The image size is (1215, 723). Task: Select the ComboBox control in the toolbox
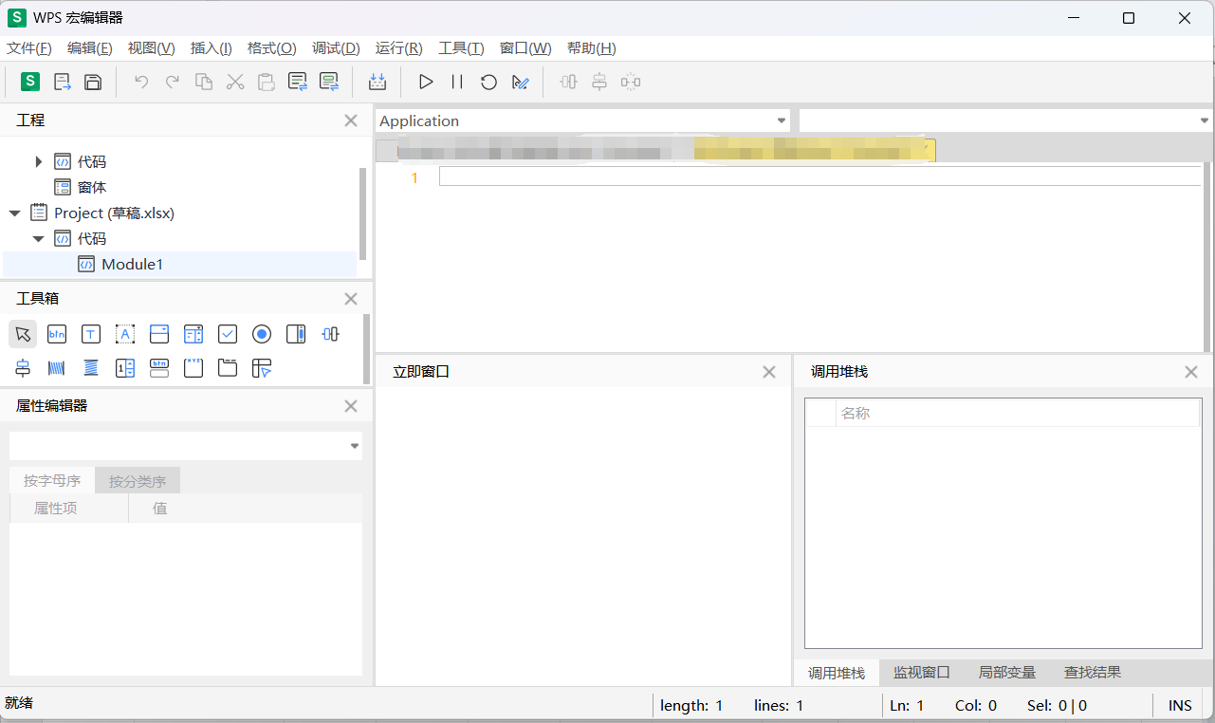coord(158,334)
